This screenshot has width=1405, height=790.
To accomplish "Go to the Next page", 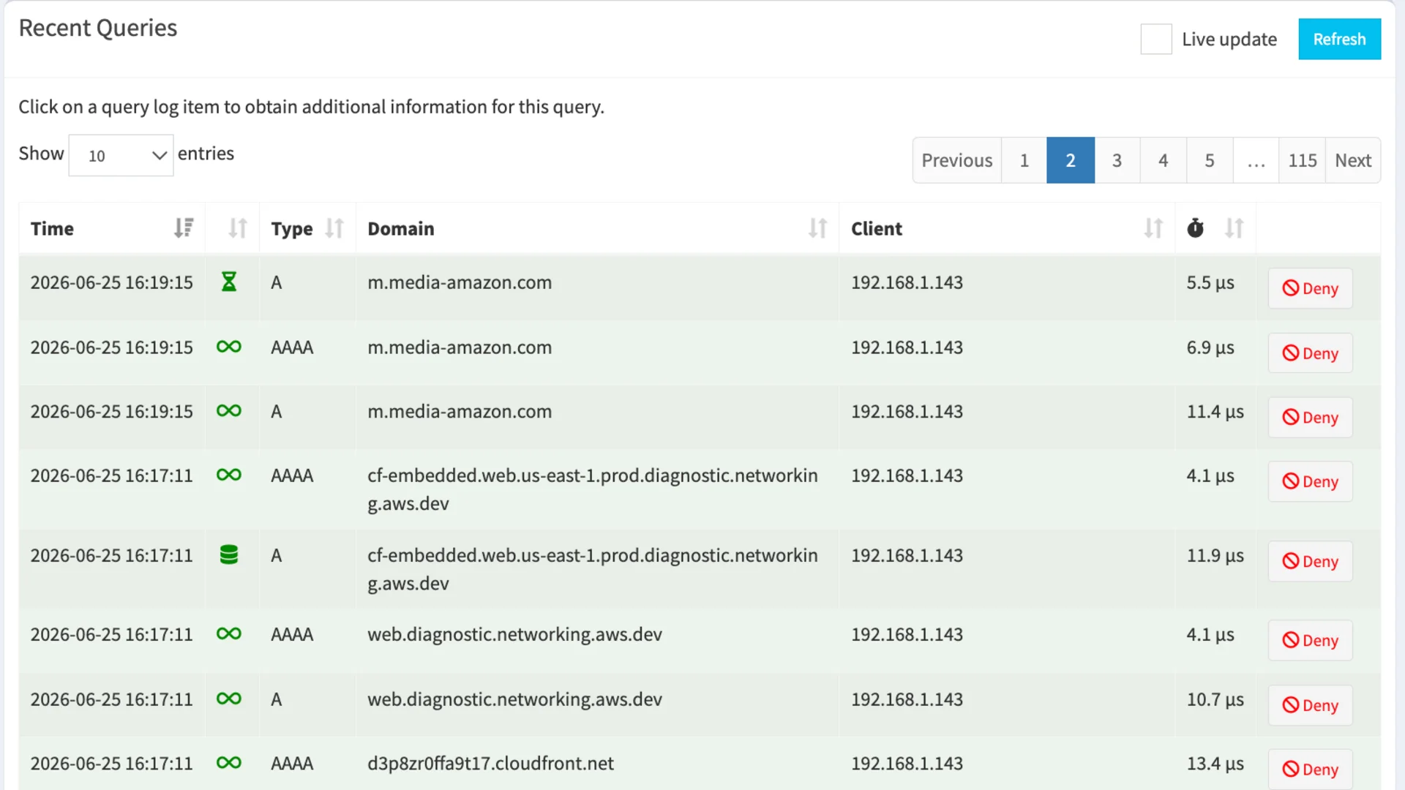I will pyautogui.click(x=1353, y=160).
